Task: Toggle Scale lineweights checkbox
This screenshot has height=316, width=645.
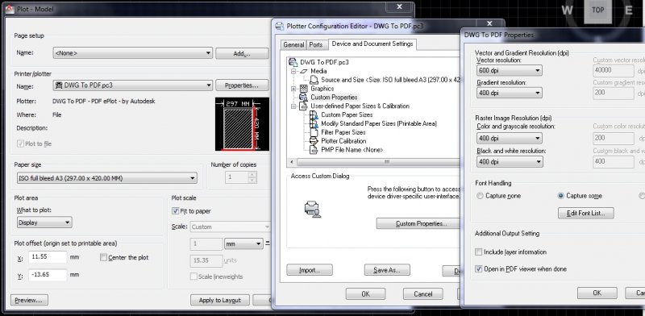Action: coord(193,276)
